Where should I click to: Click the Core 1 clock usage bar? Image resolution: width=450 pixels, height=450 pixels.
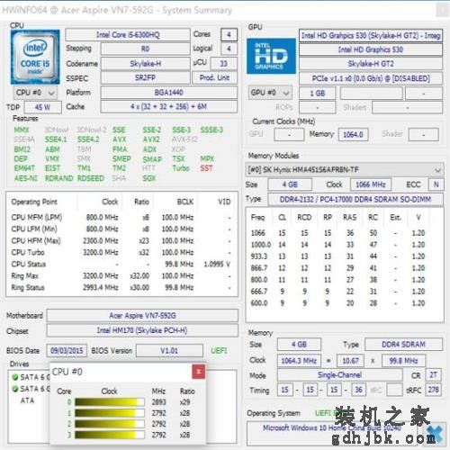tap(110, 413)
